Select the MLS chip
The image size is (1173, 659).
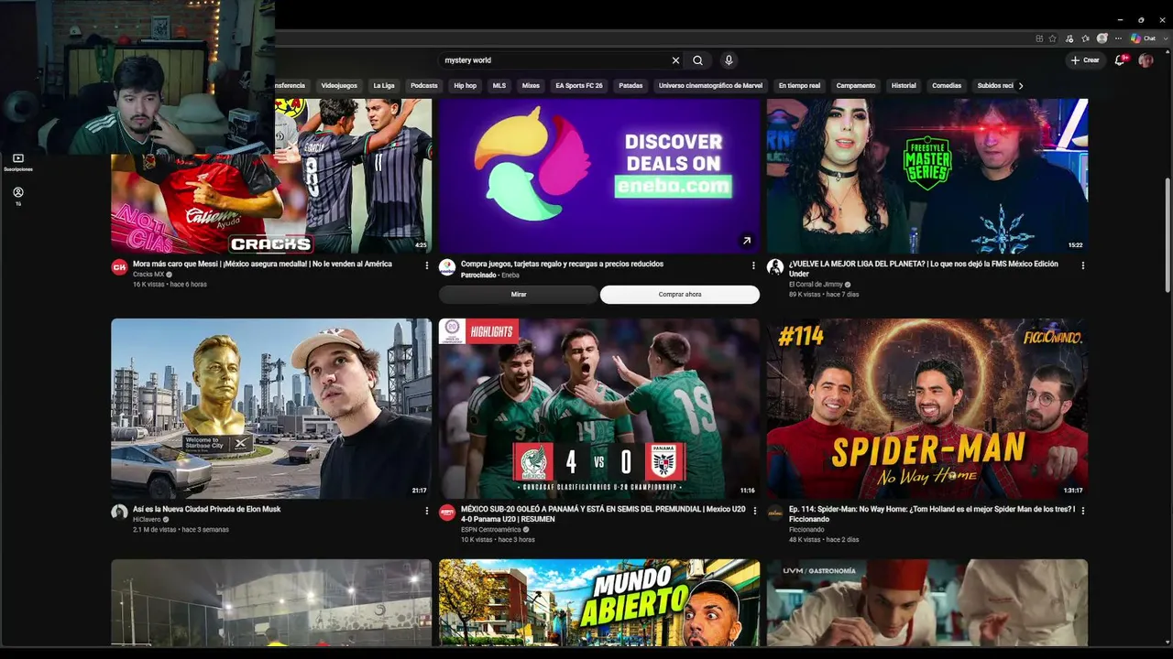[499, 86]
